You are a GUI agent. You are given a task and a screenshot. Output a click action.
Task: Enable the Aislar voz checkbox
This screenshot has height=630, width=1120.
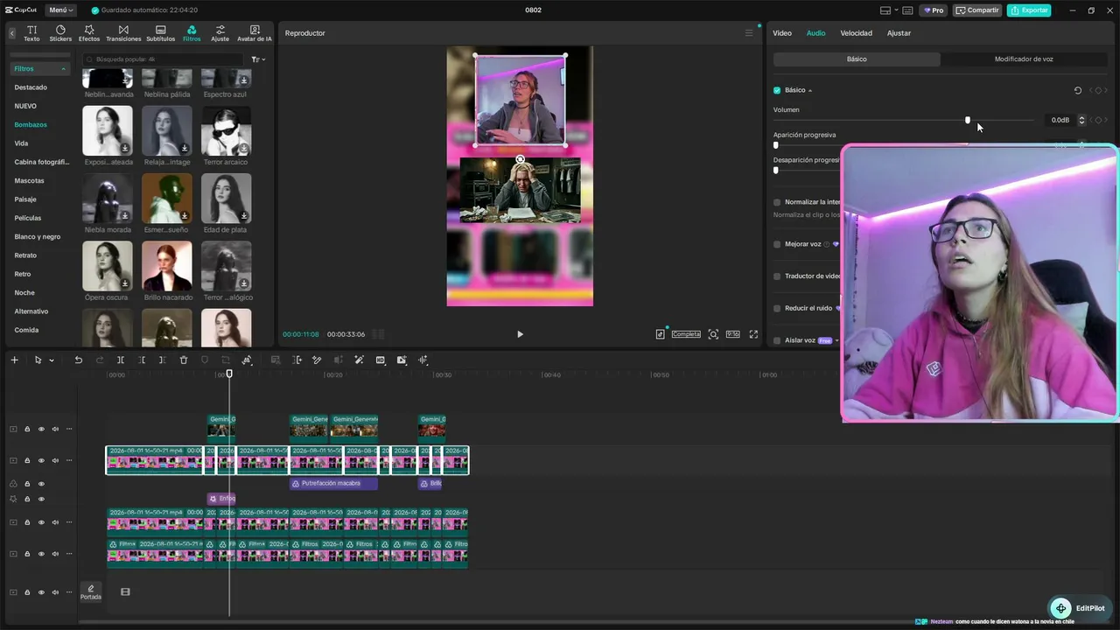[777, 340]
